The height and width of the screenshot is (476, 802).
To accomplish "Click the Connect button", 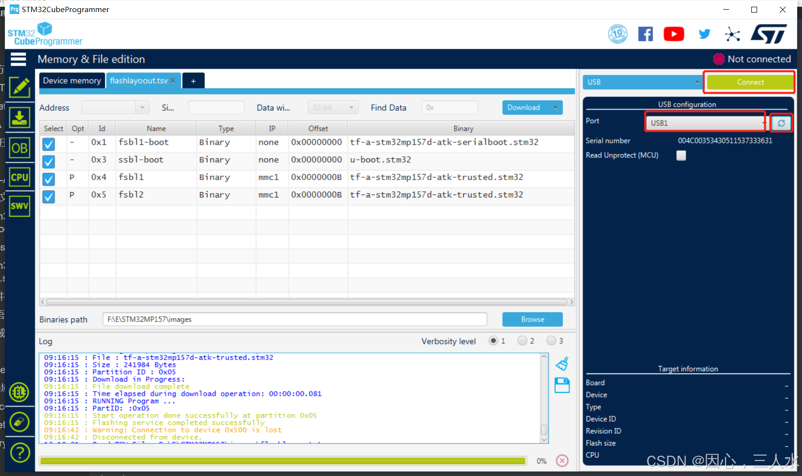I will click(750, 82).
